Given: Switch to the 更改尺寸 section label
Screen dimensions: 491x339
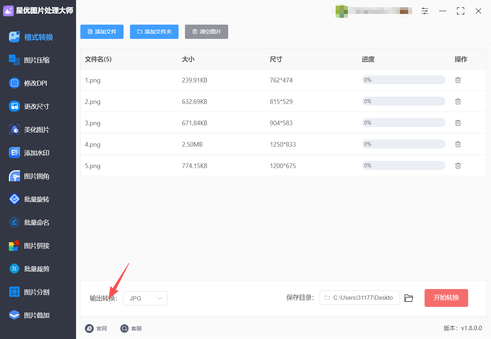Looking at the screenshot, I should tap(37, 107).
